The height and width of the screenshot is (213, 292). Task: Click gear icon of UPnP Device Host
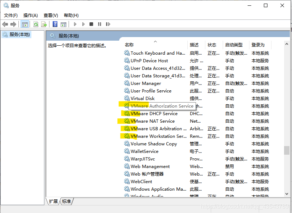point(127,60)
